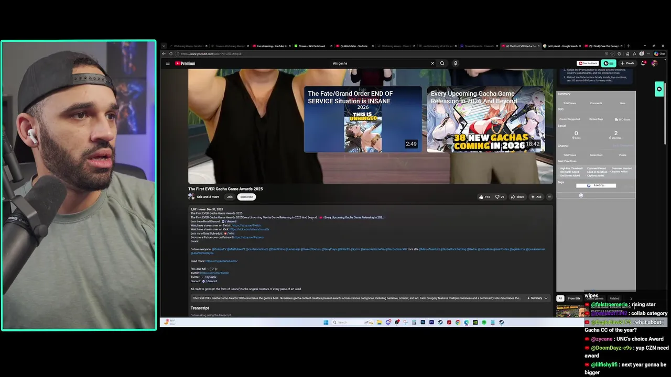Share the video
The image size is (671, 377).
(x=517, y=197)
